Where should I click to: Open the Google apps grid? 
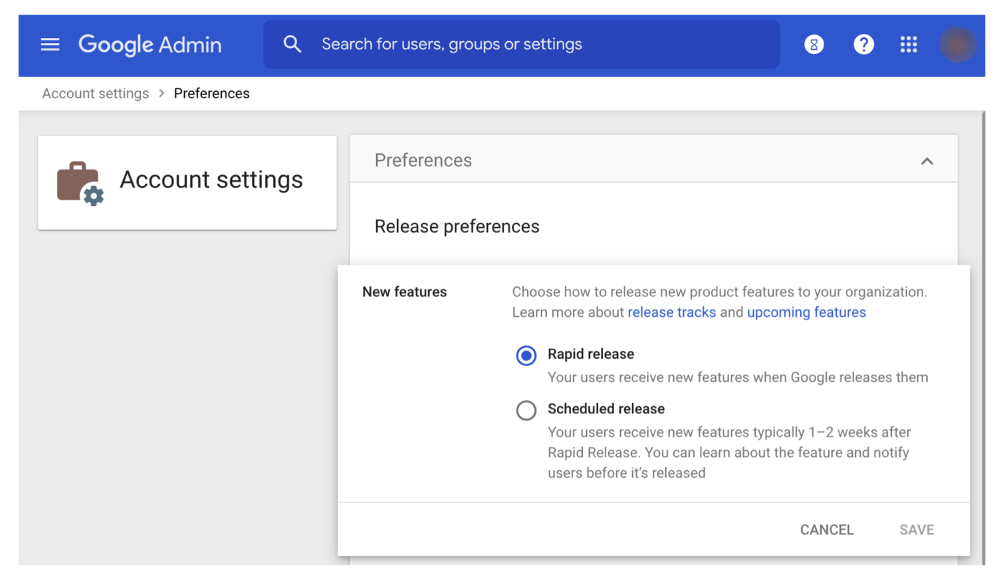[x=909, y=45]
